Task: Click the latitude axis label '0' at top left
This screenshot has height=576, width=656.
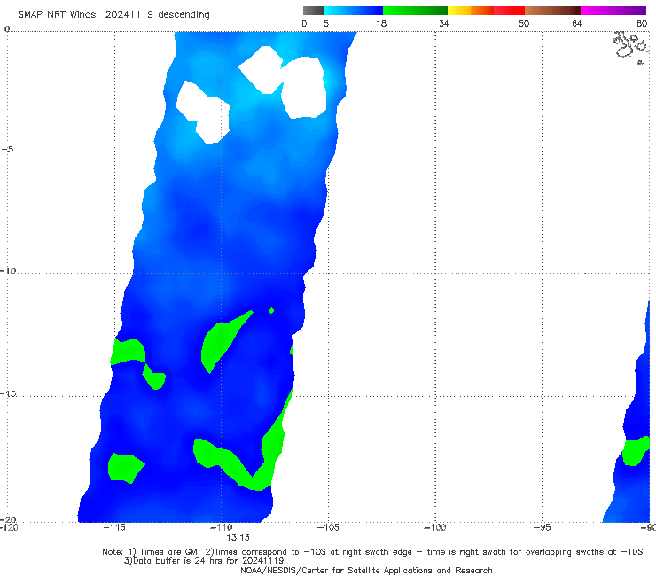Action: click(6, 29)
